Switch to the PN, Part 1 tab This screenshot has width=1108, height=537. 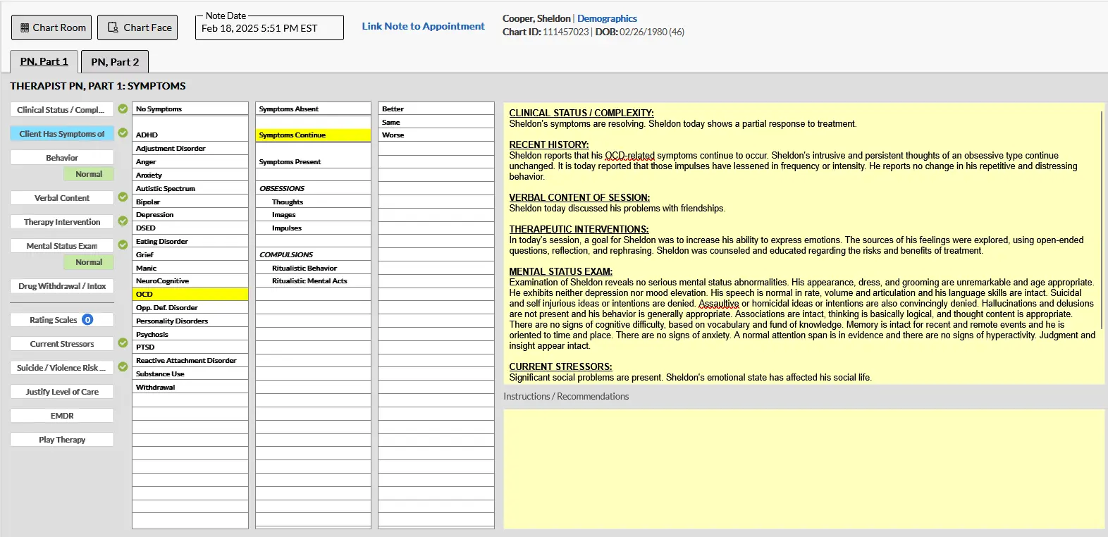pos(44,62)
